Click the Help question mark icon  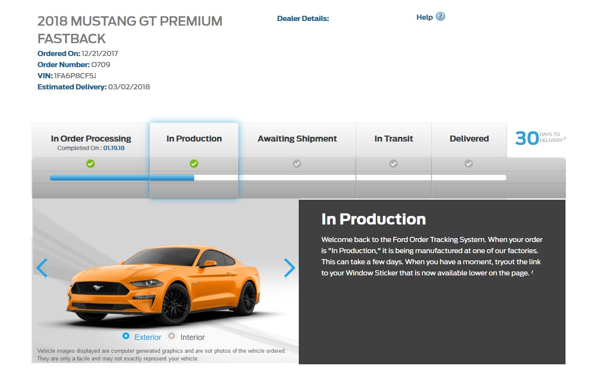(x=440, y=17)
